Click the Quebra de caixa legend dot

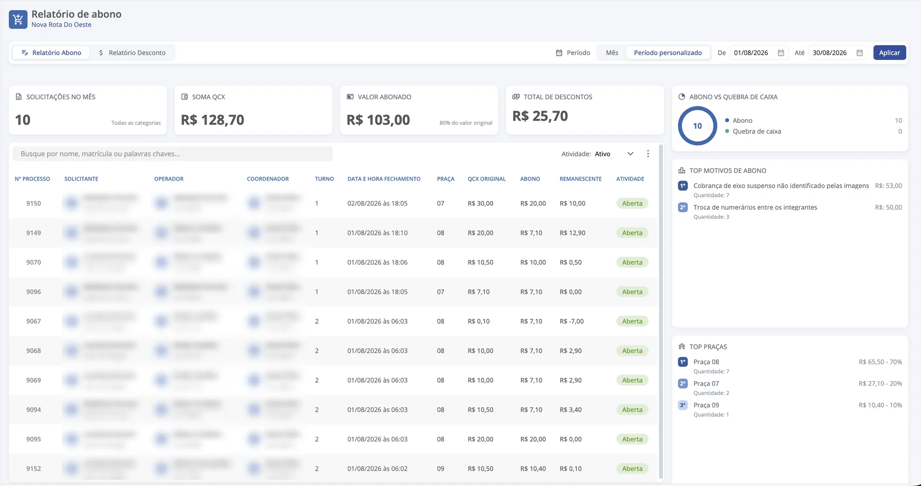[727, 131]
